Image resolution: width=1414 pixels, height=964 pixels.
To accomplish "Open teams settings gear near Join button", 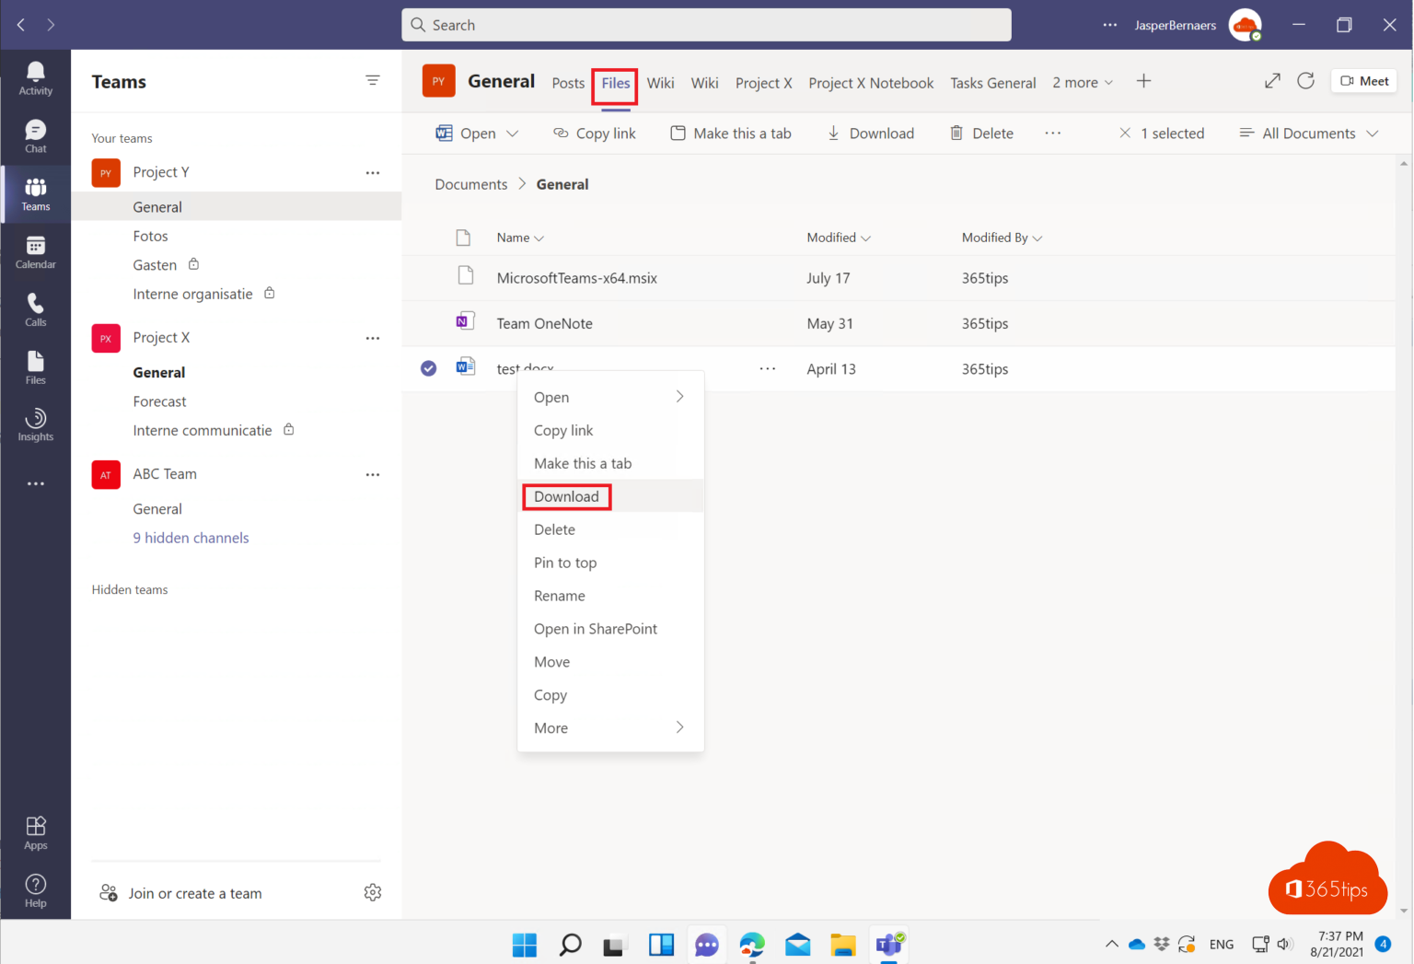I will [x=373, y=892].
